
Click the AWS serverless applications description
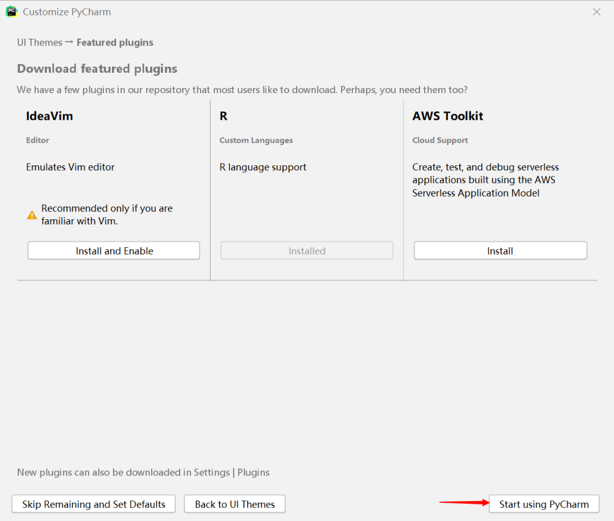[x=486, y=180]
